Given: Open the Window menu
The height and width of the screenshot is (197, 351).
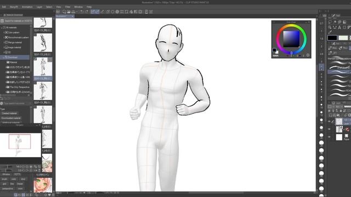Looking at the screenshot, I should tap(78, 7).
